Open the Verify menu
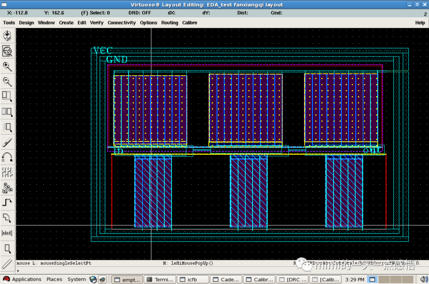429x284 pixels. 97,23
